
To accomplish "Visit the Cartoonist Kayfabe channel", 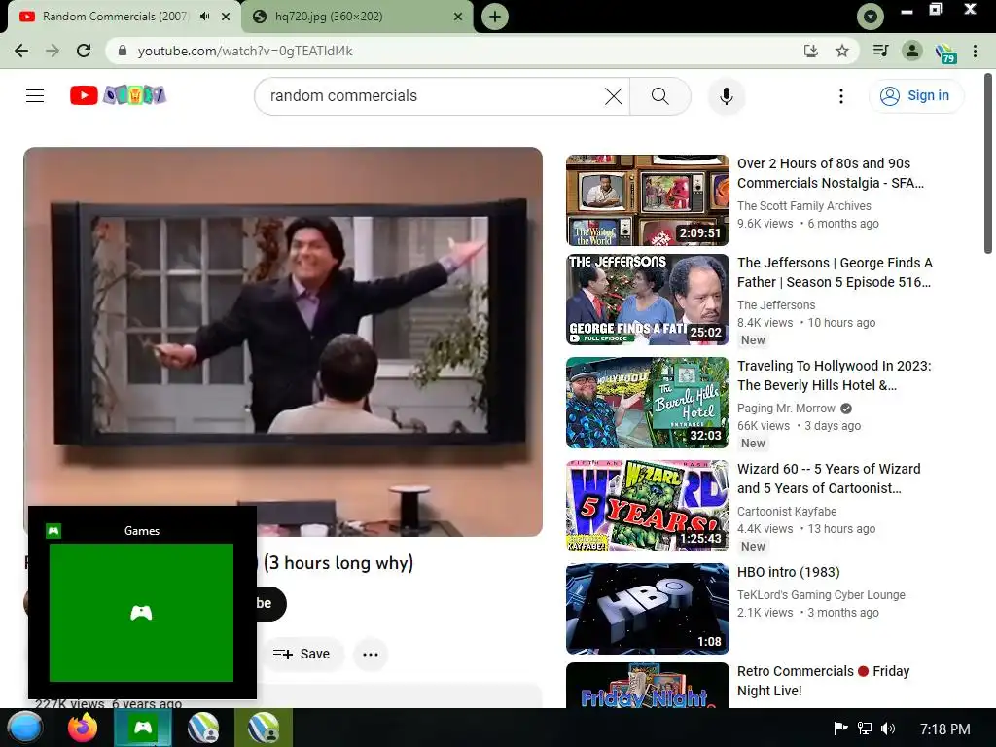I will (787, 512).
